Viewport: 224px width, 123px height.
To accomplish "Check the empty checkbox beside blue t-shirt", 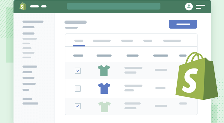I will (78, 88).
